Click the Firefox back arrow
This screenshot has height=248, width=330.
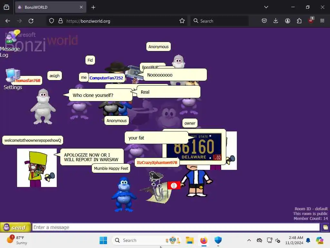tap(8, 21)
